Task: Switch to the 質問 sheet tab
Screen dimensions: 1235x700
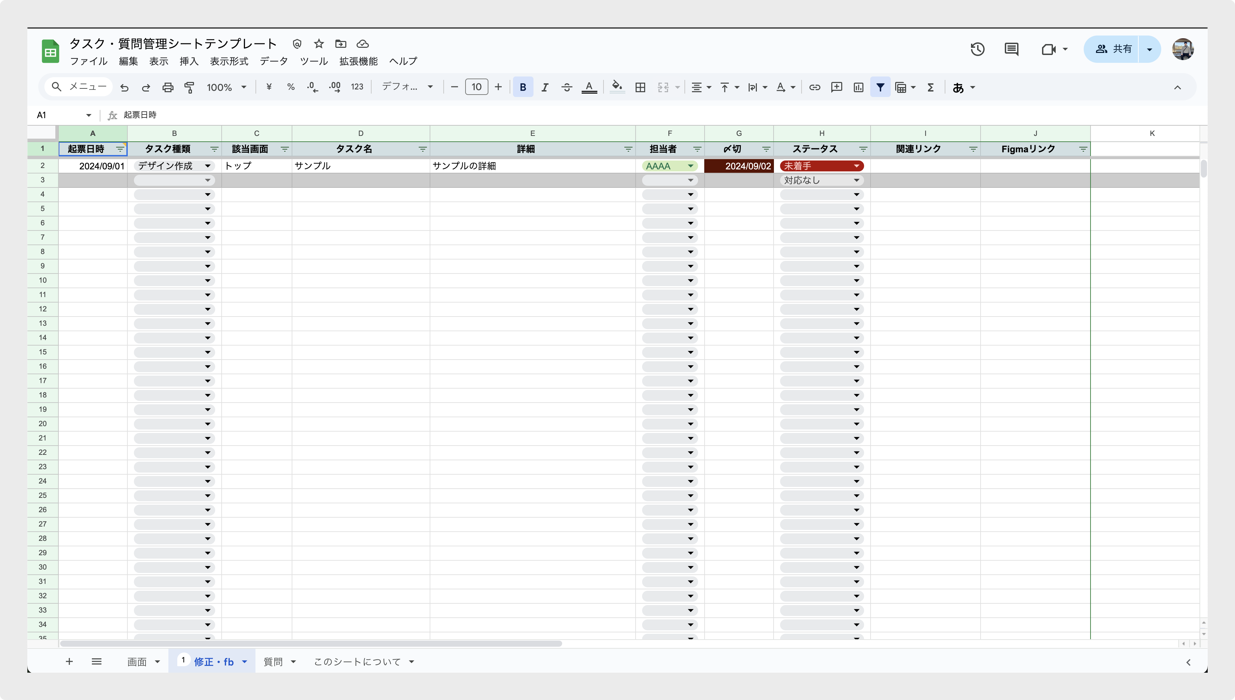Action: (x=273, y=661)
